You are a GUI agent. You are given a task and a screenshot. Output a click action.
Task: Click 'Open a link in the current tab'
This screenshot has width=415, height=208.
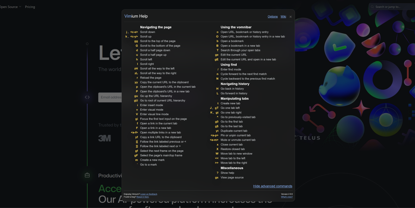pos(159,124)
